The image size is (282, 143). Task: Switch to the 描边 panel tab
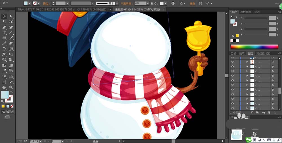tap(257, 12)
